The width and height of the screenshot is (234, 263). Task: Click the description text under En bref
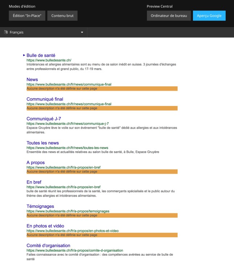100,193
